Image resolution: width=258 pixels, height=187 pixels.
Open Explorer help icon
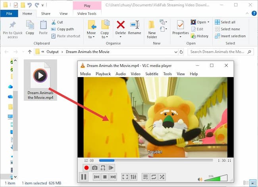tap(254, 13)
